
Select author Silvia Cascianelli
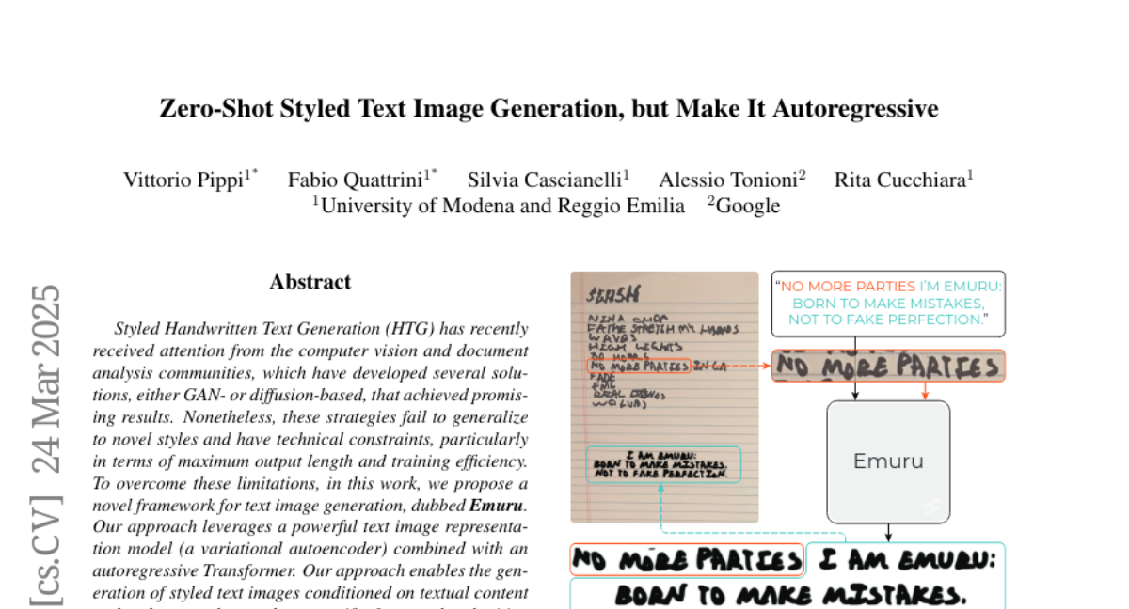[547, 180]
